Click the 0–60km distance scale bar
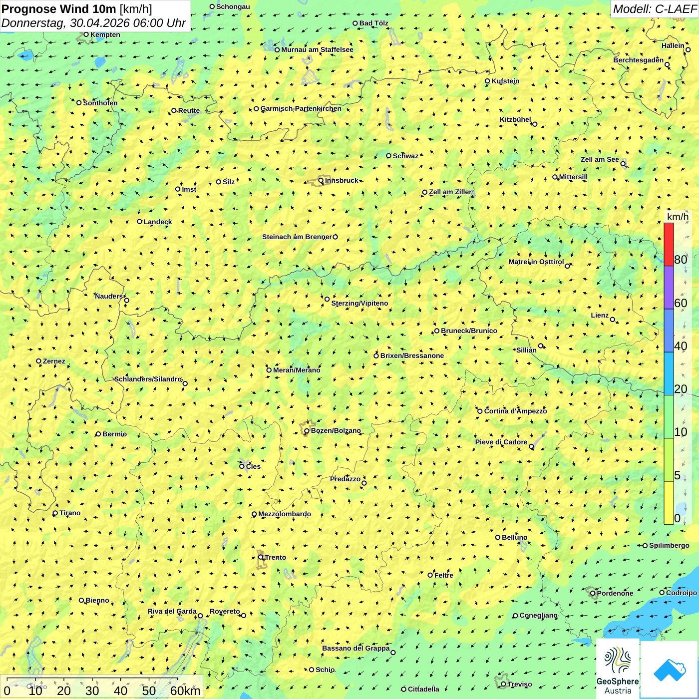699x699 pixels. tap(102, 687)
